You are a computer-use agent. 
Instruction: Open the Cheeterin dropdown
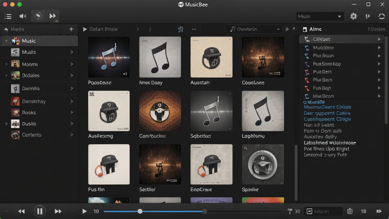tap(255, 29)
